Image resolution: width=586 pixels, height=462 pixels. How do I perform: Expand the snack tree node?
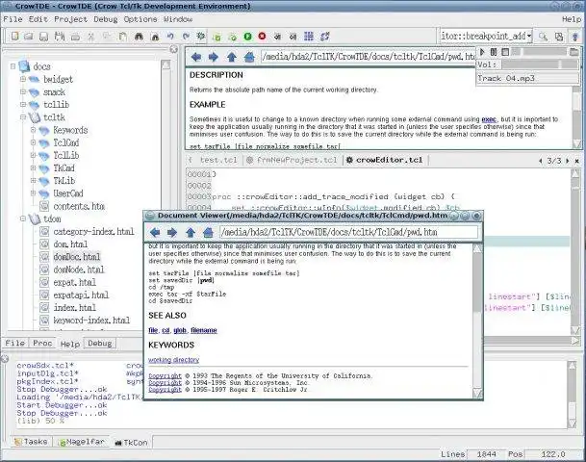[x=23, y=92]
